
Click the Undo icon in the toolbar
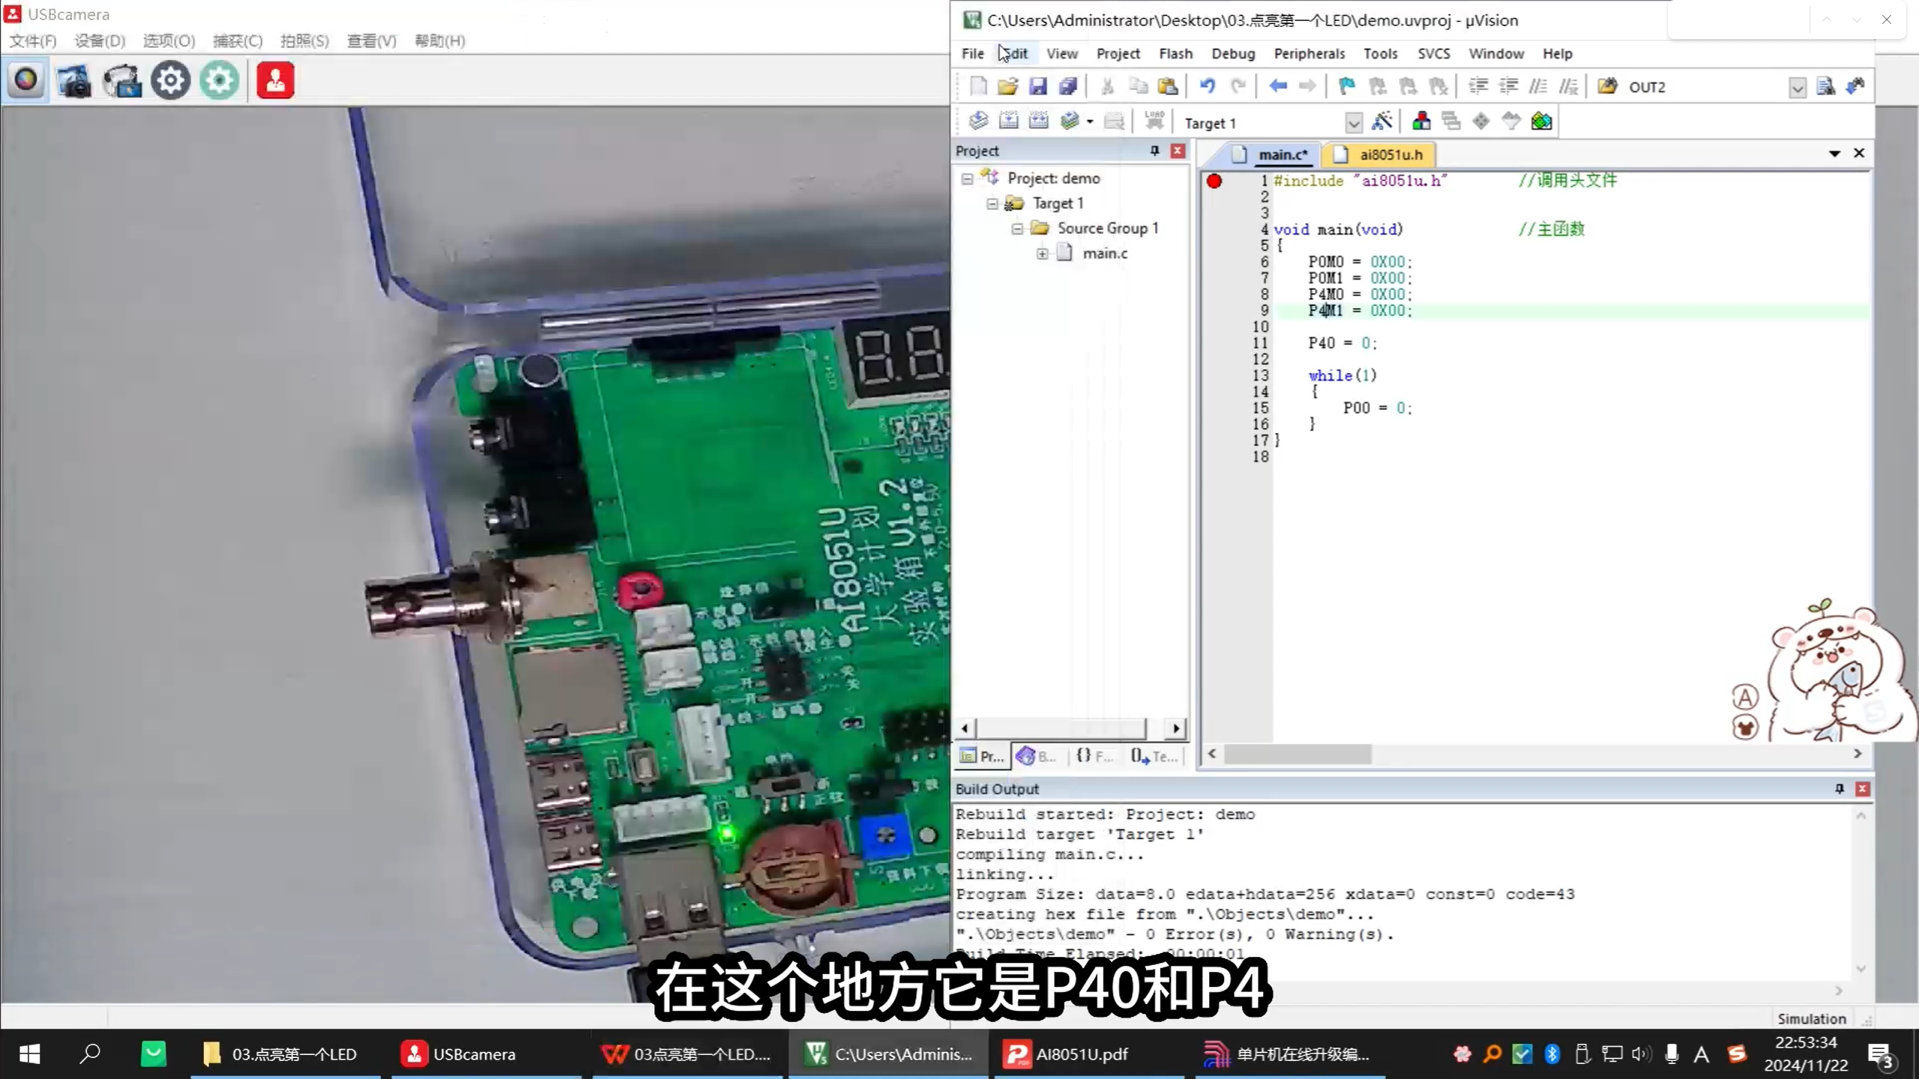[1208, 85]
